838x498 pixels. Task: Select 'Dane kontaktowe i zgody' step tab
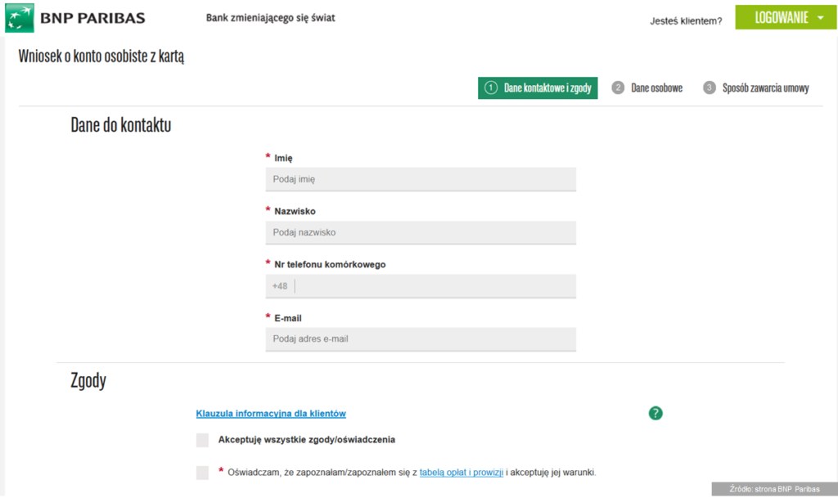[x=547, y=88]
